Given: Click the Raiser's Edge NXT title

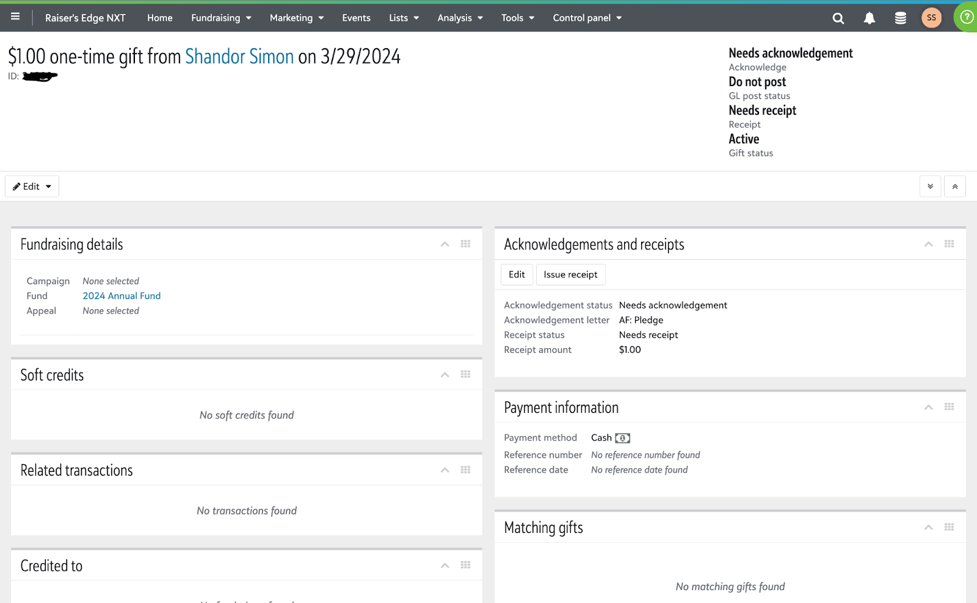Looking at the screenshot, I should [85, 18].
